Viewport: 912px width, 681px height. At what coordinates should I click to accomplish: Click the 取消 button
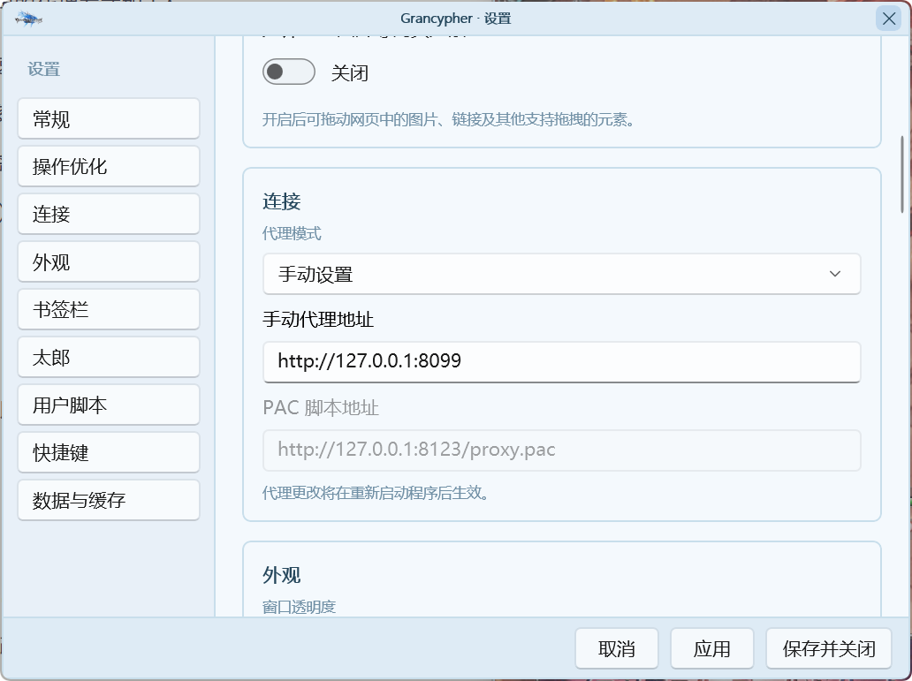[617, 648]
